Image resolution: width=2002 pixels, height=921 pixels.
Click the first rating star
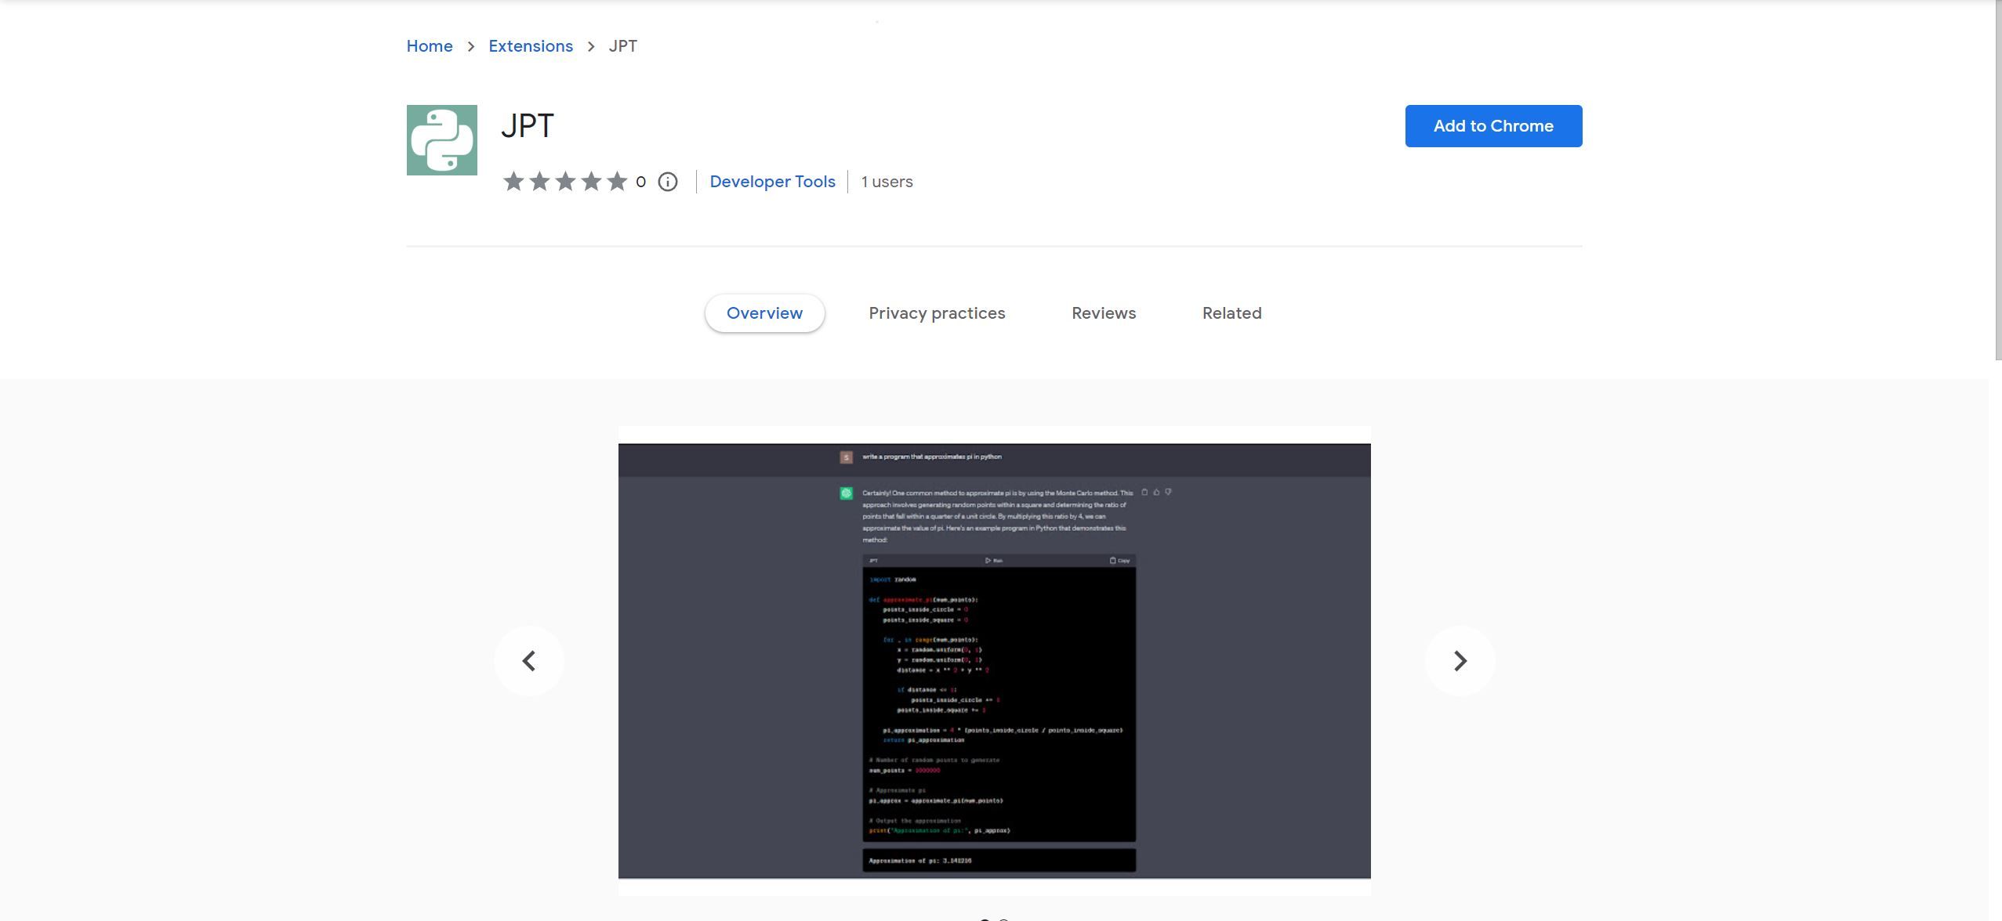coord(513,182)
